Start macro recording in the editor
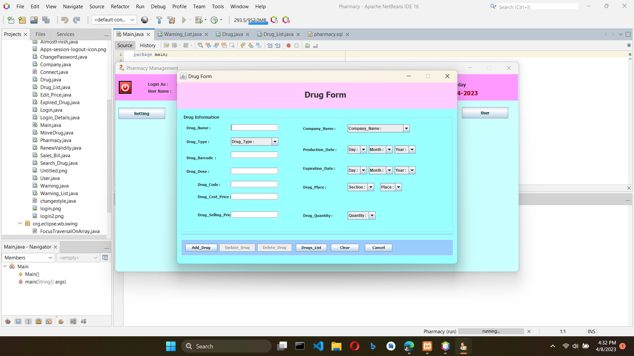 (x=289, y=45)
